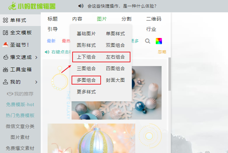Click the 忽略 dismiss link
This screenshot has height=153, width=228.
[x=162, y=52]
